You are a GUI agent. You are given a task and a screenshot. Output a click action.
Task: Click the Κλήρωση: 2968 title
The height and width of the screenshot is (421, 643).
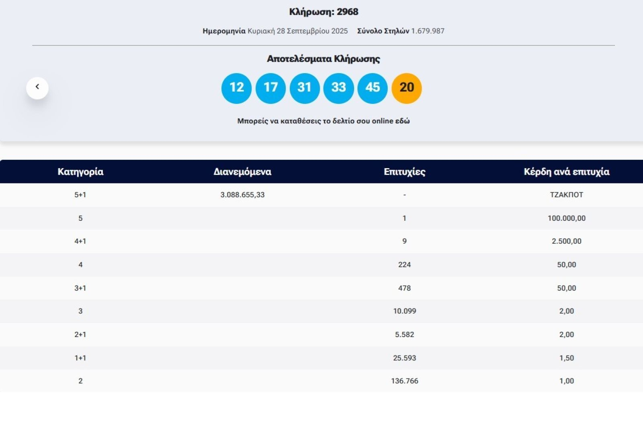324,12
